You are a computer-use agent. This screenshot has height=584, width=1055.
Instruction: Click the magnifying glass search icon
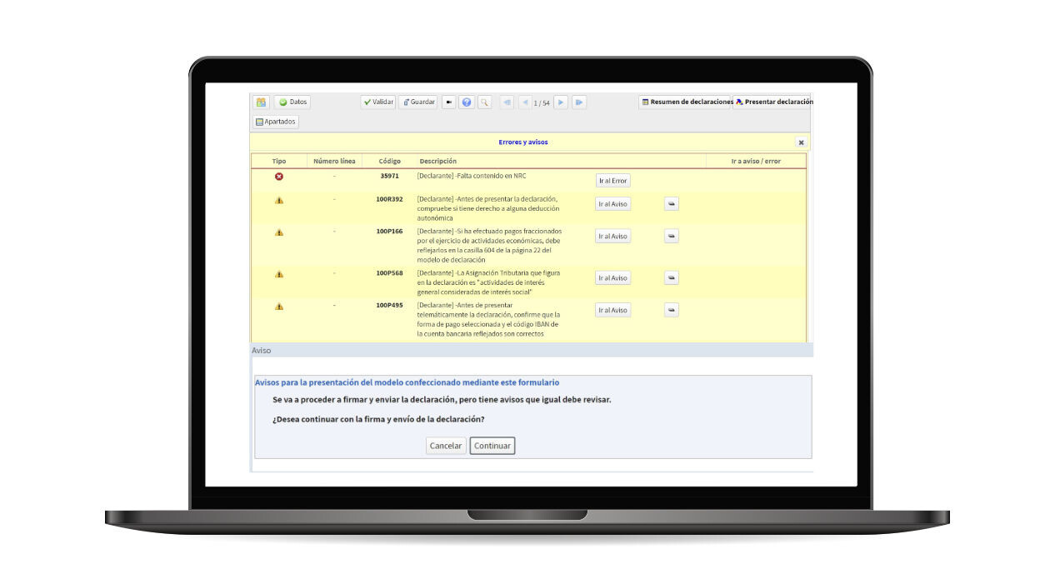(484, 102)
